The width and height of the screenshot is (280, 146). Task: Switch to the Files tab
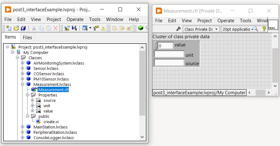pos(27,38)
